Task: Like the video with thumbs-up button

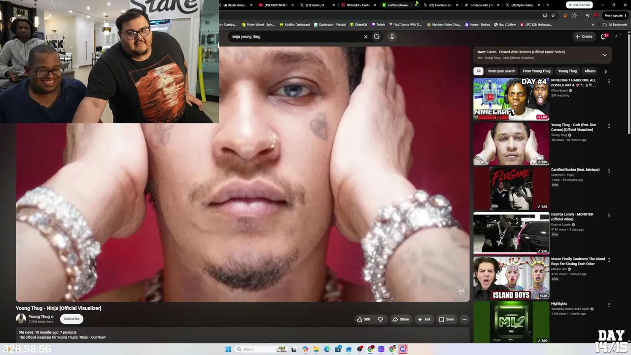Action: (x=364, y=319)
